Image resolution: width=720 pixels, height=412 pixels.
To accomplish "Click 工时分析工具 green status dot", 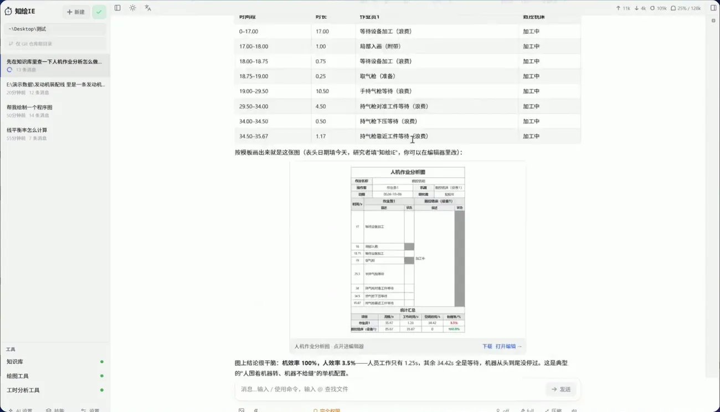I will (102, 390).
